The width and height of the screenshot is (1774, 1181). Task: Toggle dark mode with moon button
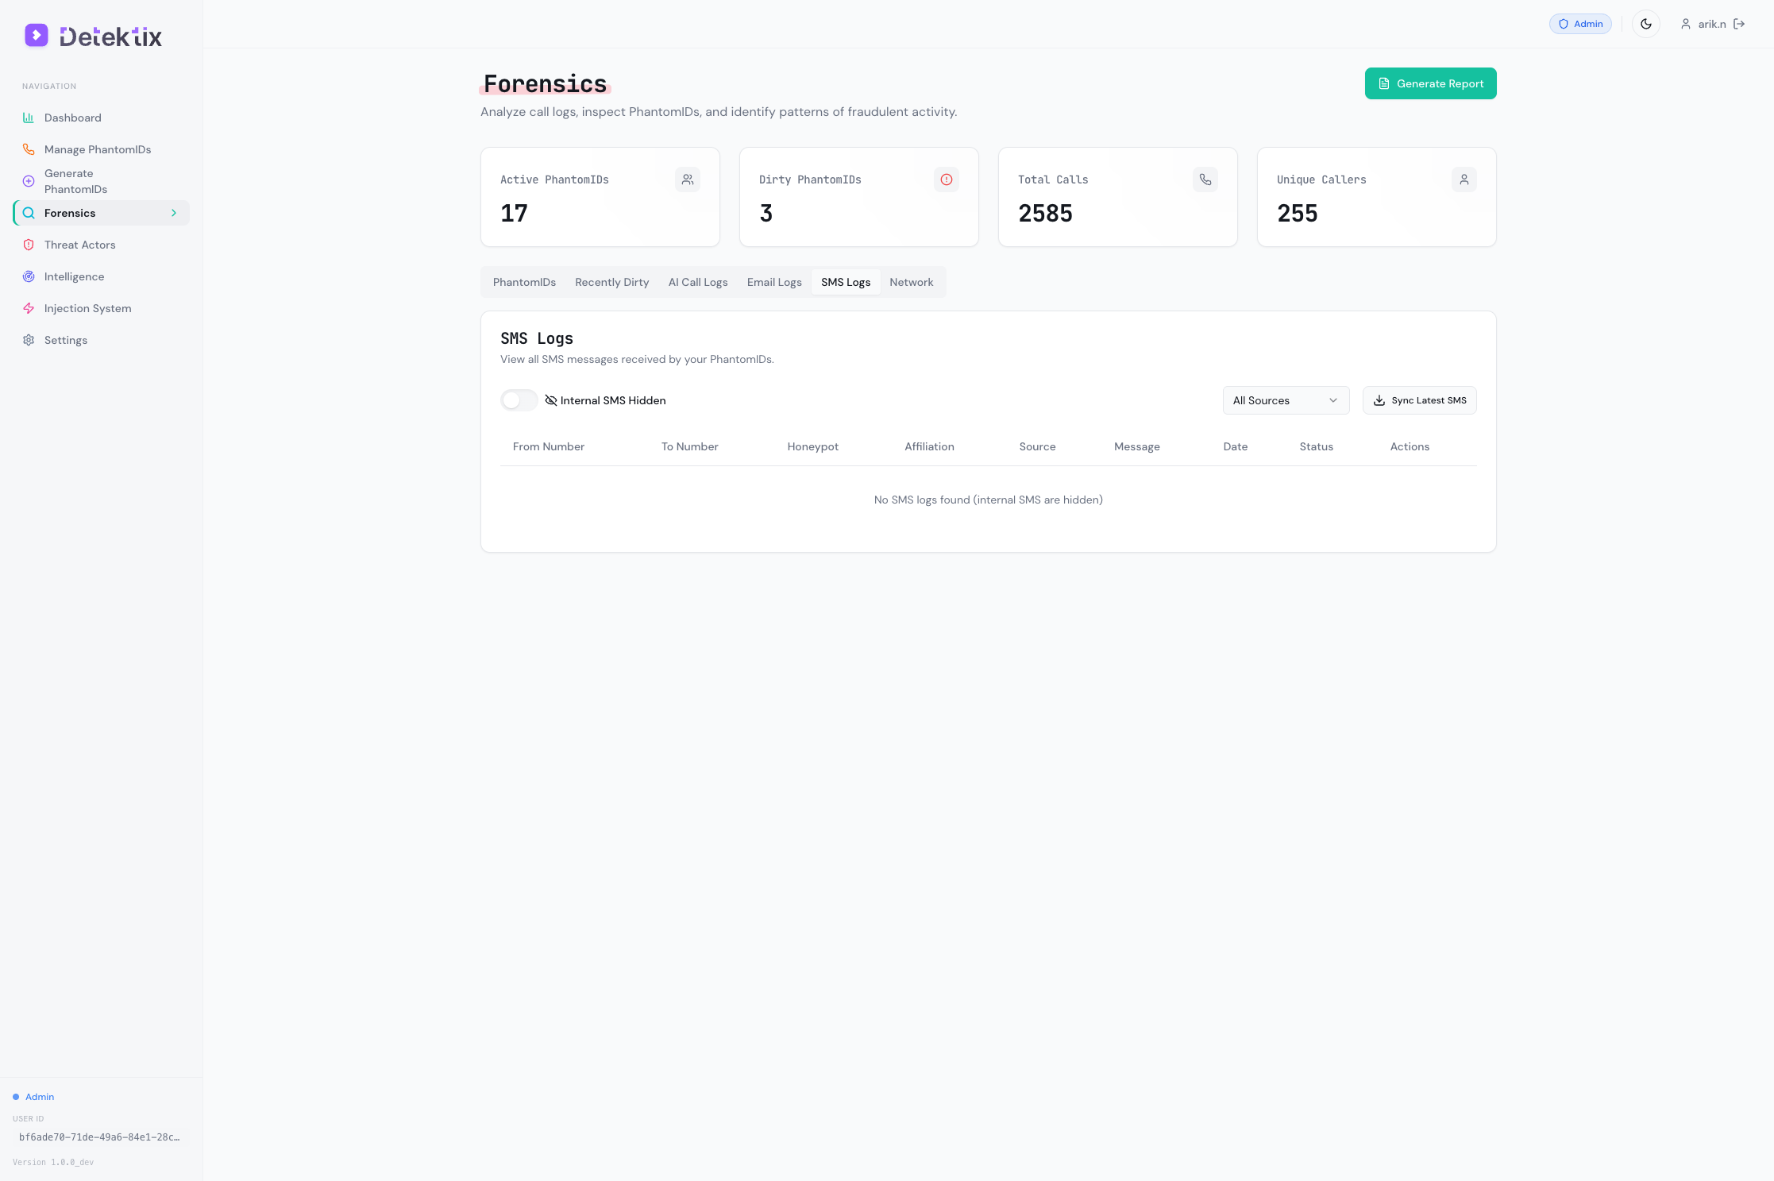click(x=1645, y=24)
